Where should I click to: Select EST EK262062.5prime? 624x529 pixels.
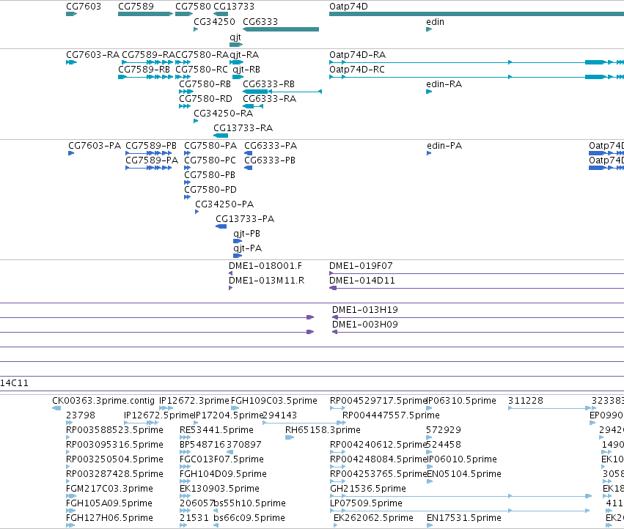[x=336, y=526]
